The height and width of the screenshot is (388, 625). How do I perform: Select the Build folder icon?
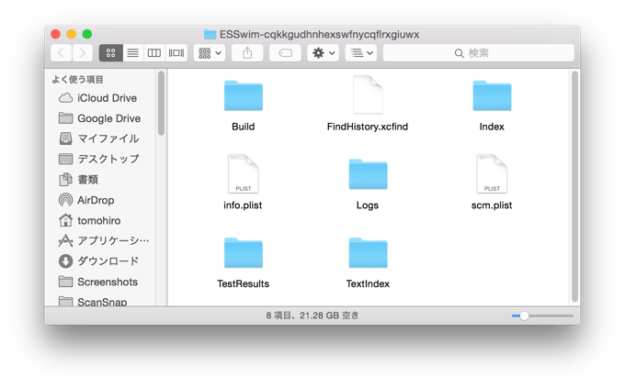click(244, 96)
